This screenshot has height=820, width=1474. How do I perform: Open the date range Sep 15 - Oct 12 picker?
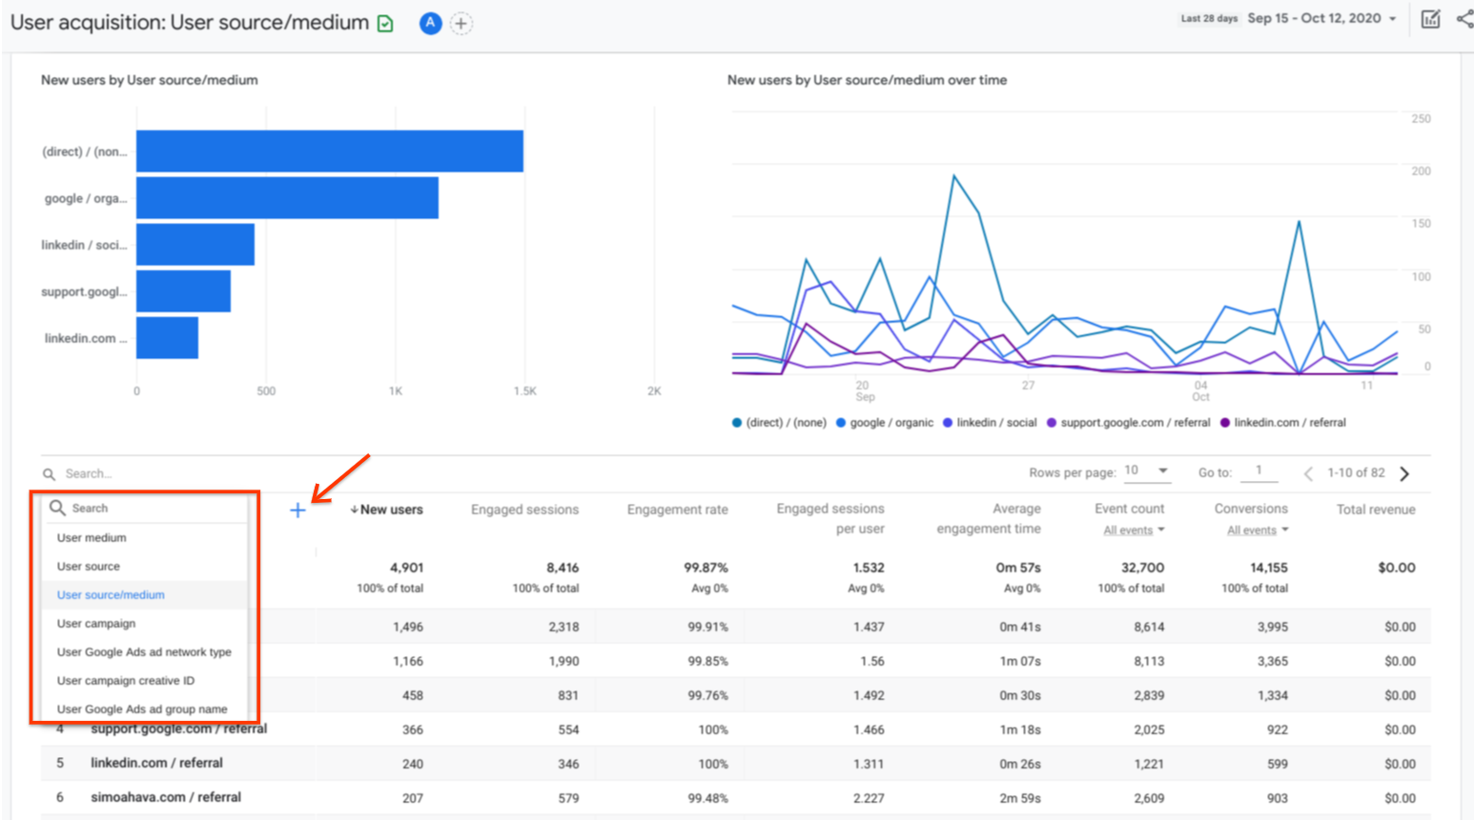(1321, 18)
